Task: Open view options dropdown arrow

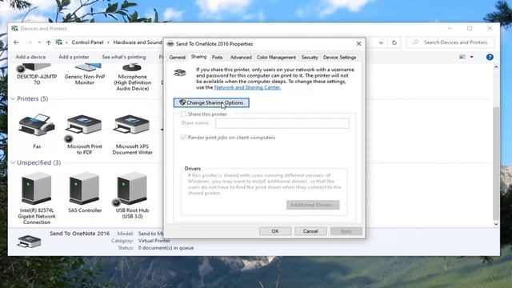Action: click(471, 57)
